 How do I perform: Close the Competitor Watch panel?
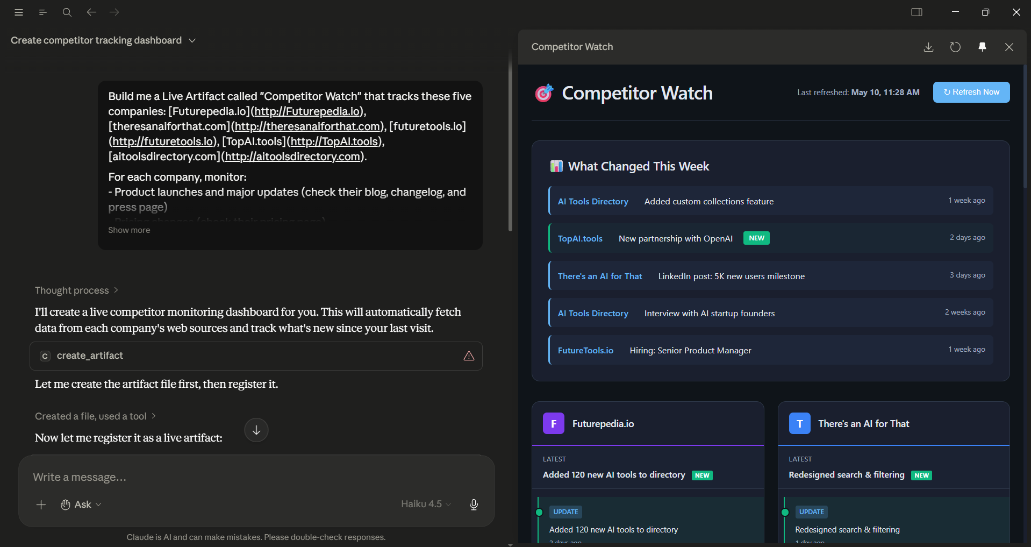(1009, 47)
